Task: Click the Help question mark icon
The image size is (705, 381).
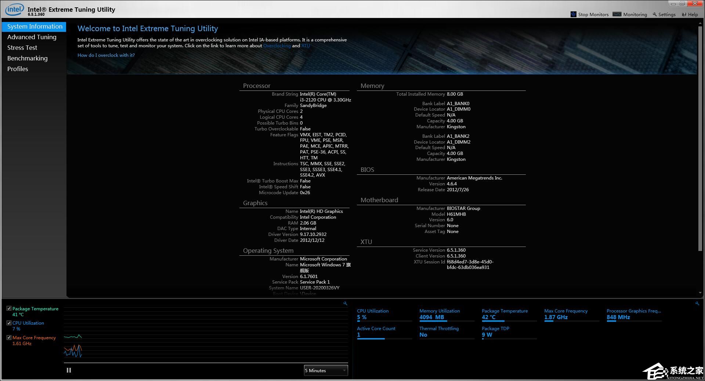Action: (684, 14)
